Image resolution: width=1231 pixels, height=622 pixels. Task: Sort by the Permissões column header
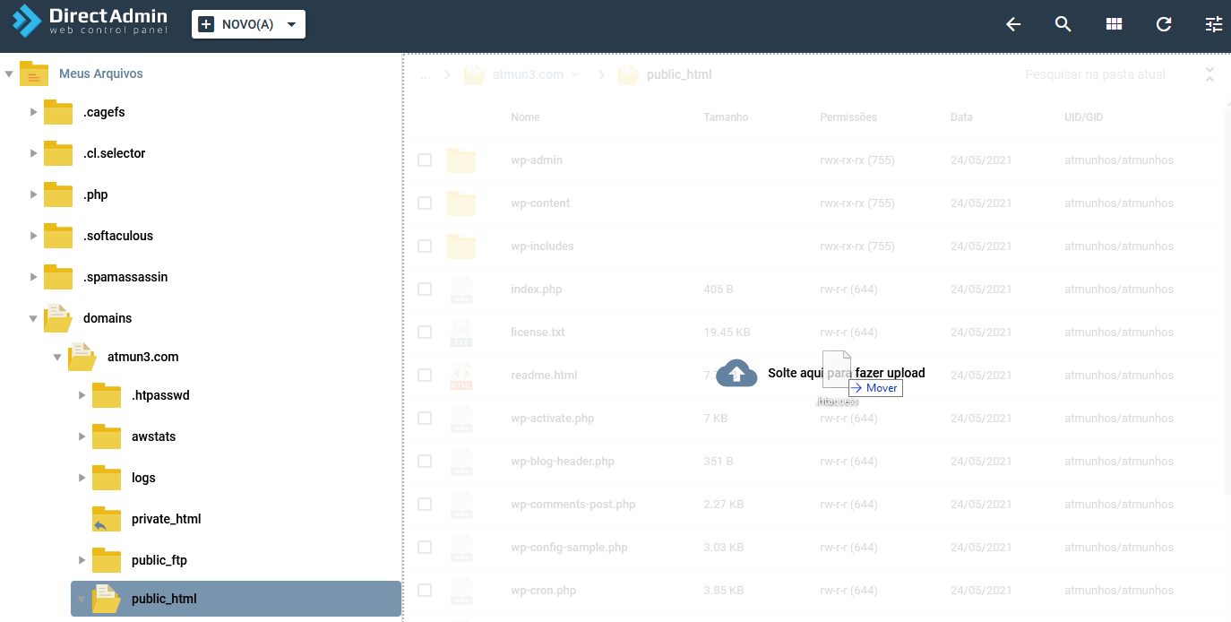848,117
